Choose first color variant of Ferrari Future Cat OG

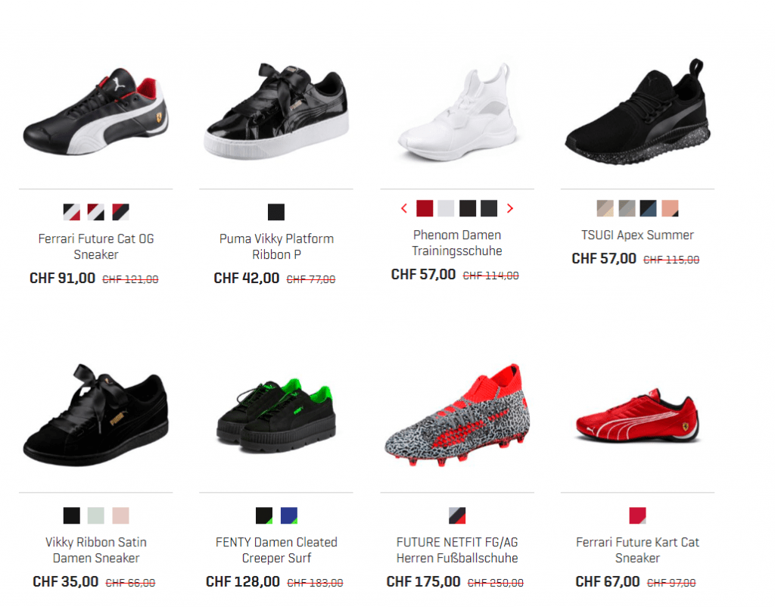click(x=72, y=212)
